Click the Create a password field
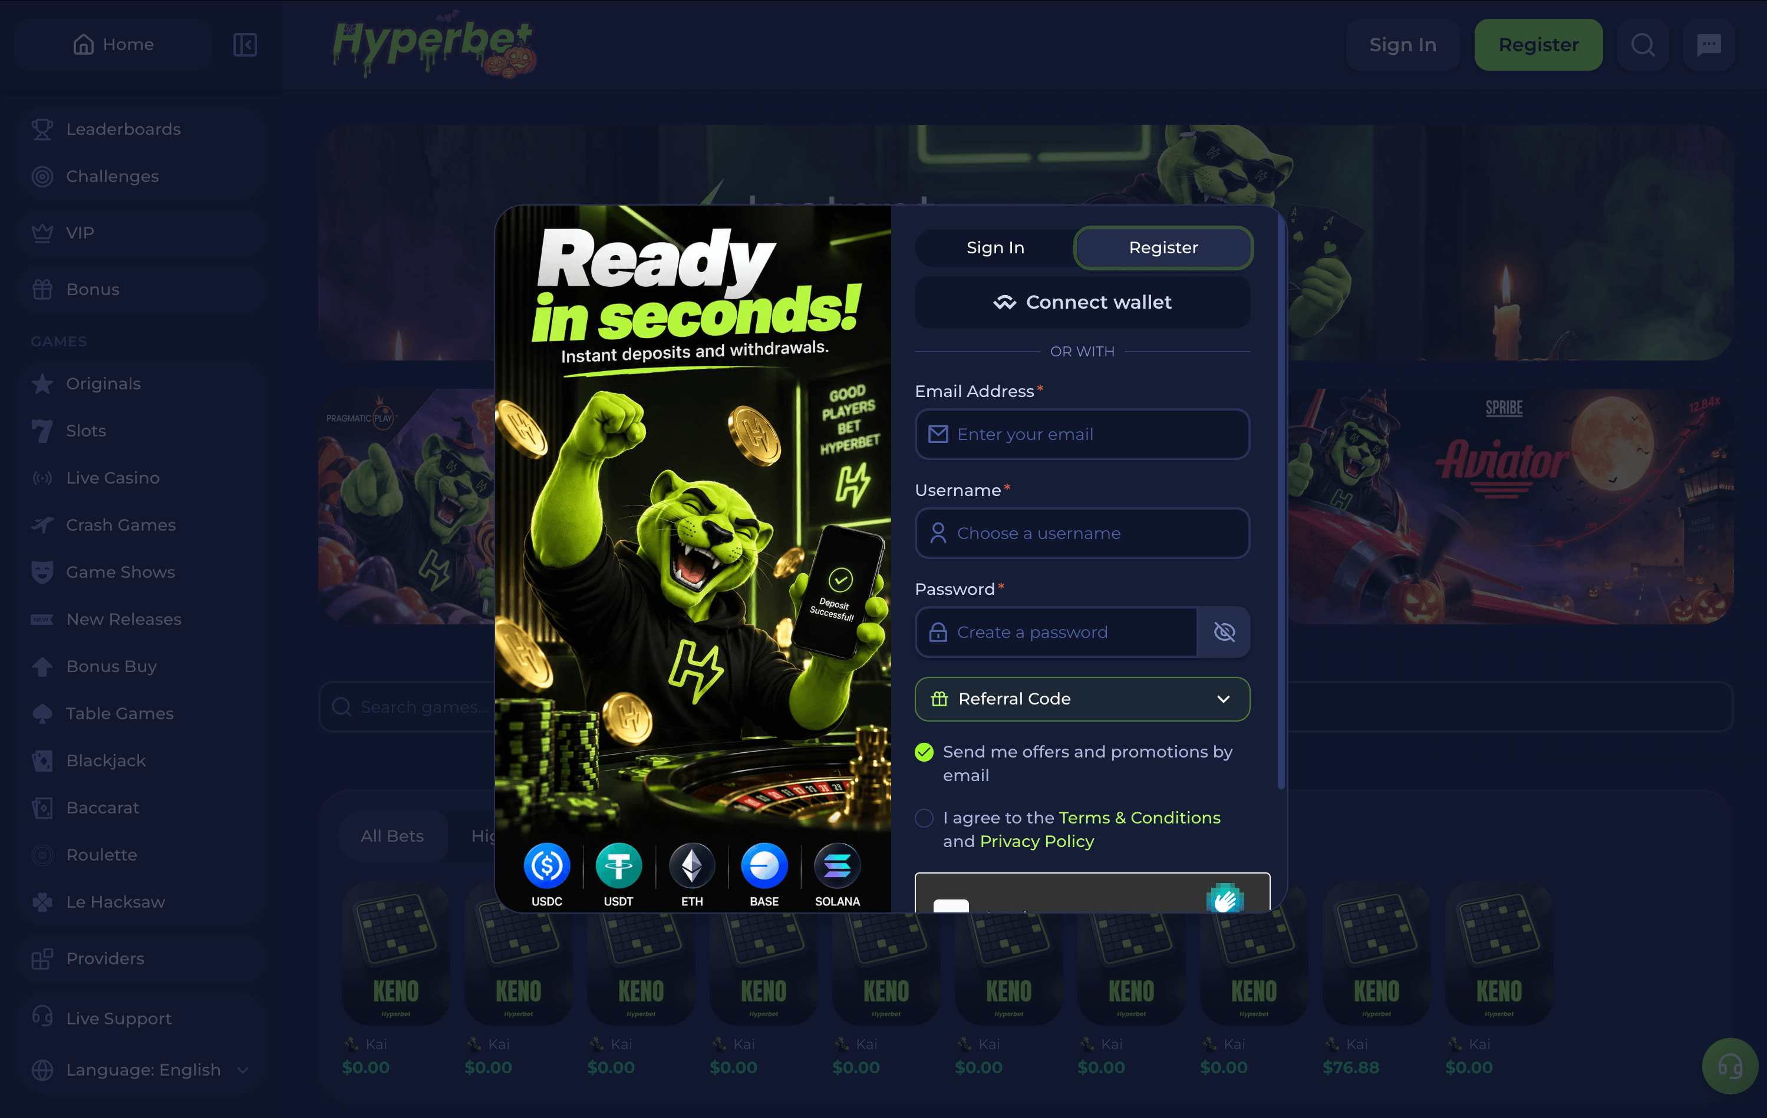This screenshot has height=1118, width=1767. click(x=1056, y=631)
